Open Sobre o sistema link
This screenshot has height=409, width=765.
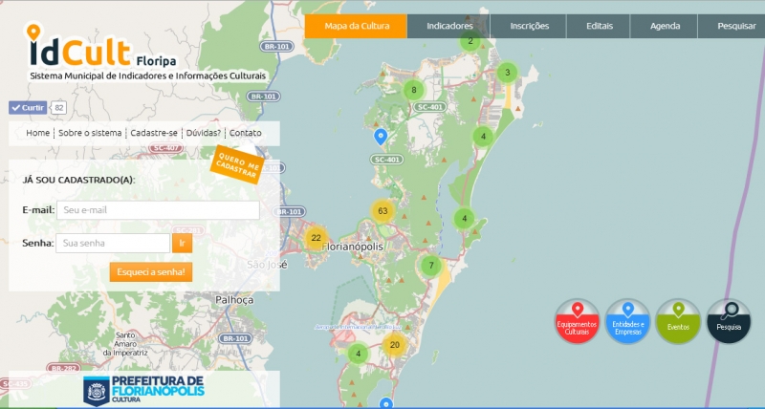pos(90,133)
